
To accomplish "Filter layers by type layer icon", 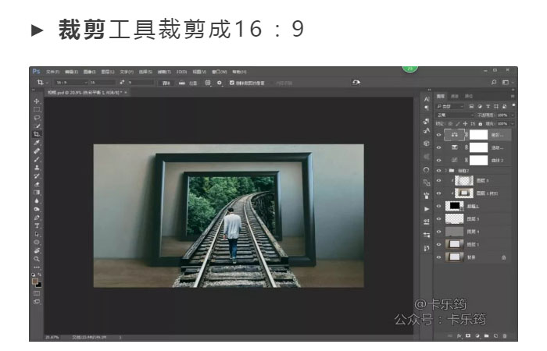I will pyautogui.click(x=488, y=106).
